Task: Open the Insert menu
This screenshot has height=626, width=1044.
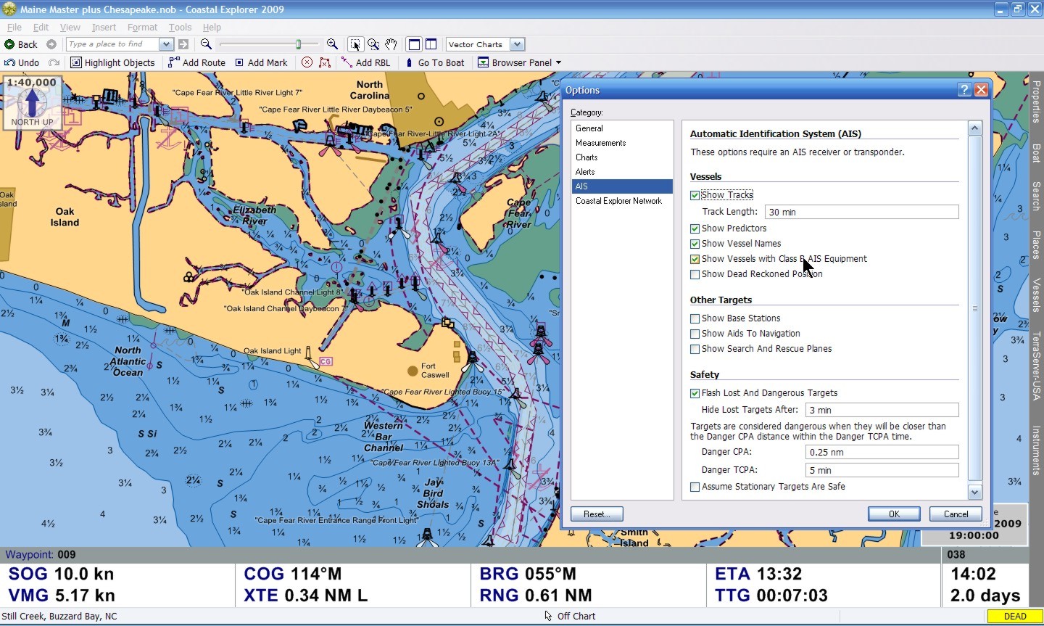Action: [104, 28]
